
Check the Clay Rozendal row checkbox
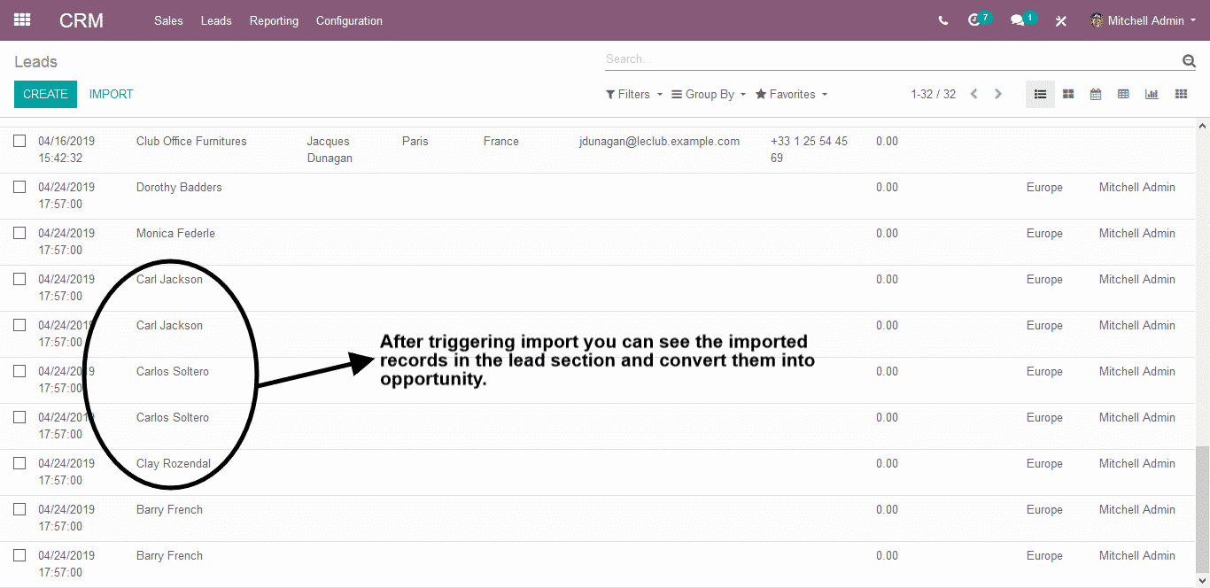19,463
